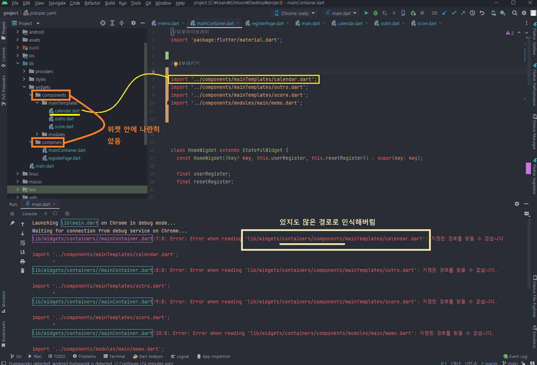Push commits with the Git green up-arrow
This screenshot has width=537, height=365.
click(x=463, y=13)
